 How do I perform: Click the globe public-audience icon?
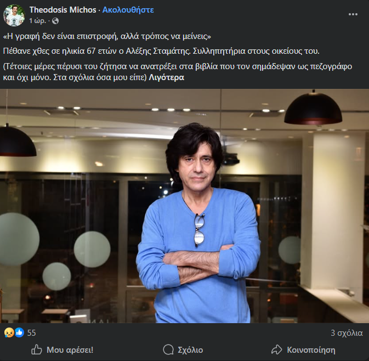coord(55,21)
